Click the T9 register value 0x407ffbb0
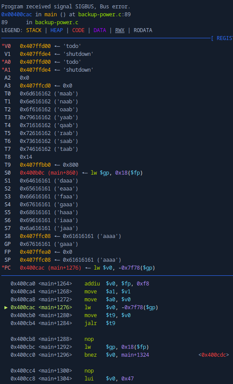 [x=35, y=165]
